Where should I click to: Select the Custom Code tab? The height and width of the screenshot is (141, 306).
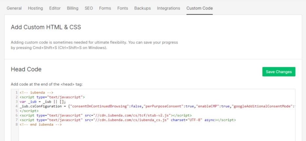tap(200, 8)
